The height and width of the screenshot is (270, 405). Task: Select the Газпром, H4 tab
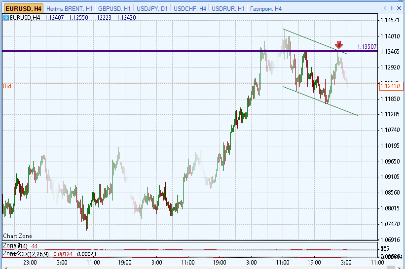coord(266,9)
